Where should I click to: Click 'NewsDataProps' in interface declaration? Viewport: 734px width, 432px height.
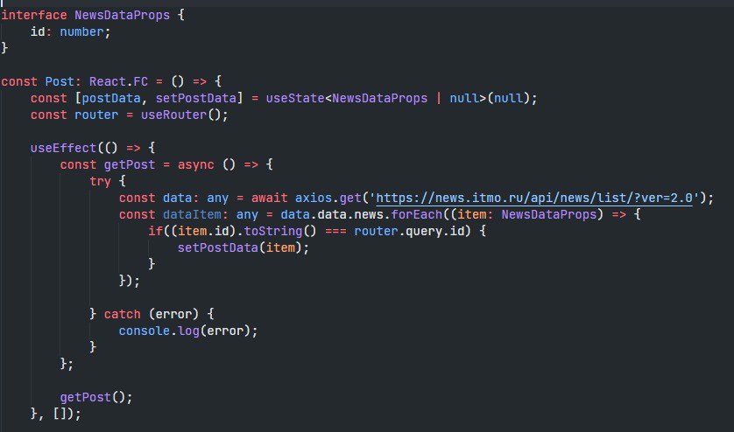tap(122, 16)
